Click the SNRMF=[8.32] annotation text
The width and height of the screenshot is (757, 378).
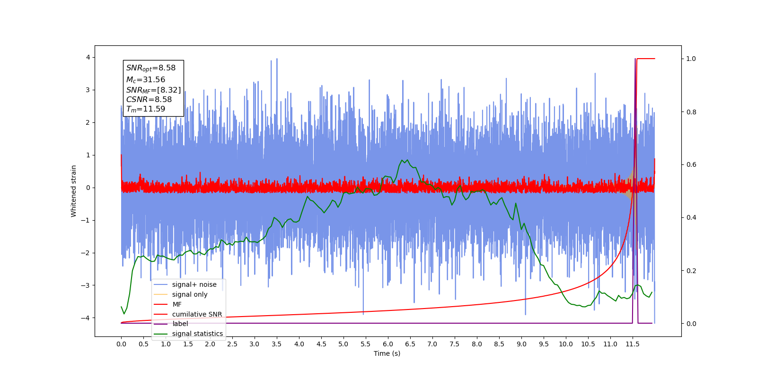153,90
